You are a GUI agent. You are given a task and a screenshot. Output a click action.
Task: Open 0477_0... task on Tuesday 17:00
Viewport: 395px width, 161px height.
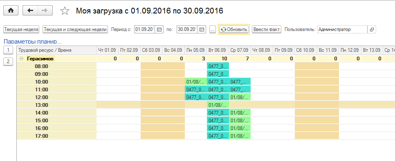pos(218,136)
